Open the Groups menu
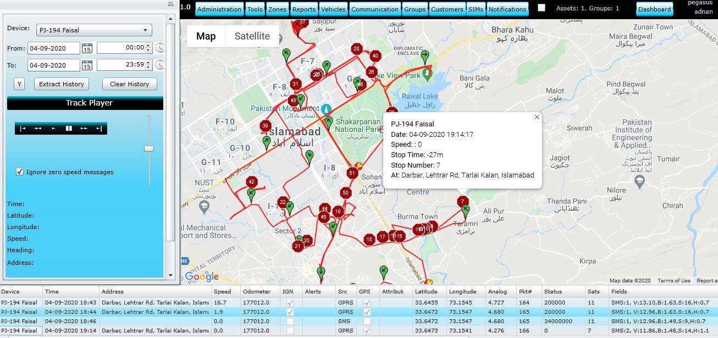The image size is (718, 338). [415, 9]
